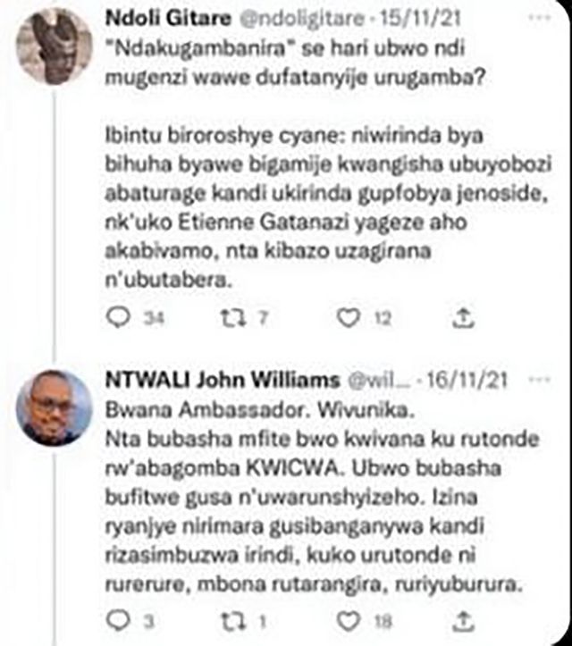Open the 16/11/21 tweet timestamp

pos(467,381)
